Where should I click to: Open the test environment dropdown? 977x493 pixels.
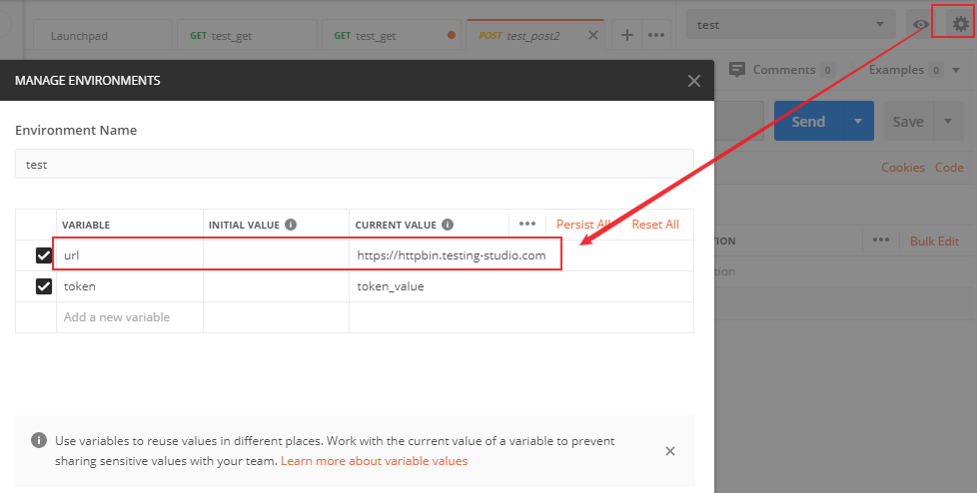791,25
